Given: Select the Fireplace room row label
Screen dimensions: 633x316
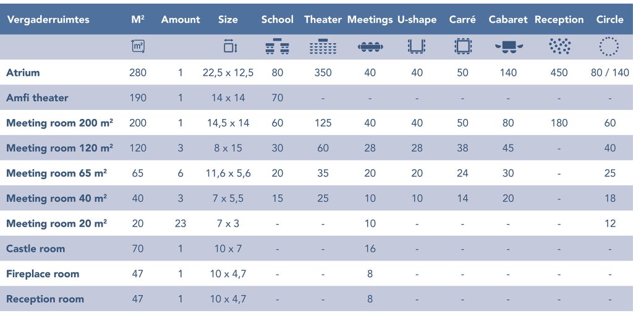Looking at the screenshot, I should coord(43,274).
